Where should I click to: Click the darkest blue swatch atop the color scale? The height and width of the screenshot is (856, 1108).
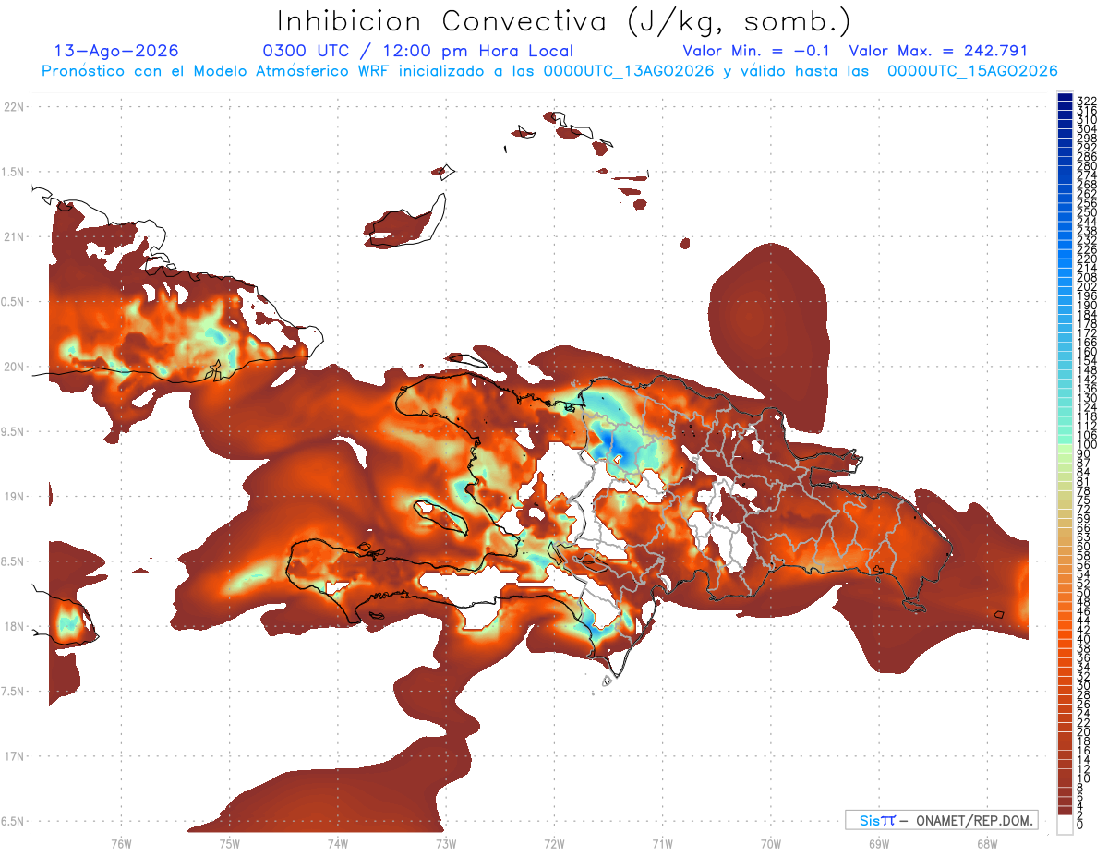tap(1065, 97)
